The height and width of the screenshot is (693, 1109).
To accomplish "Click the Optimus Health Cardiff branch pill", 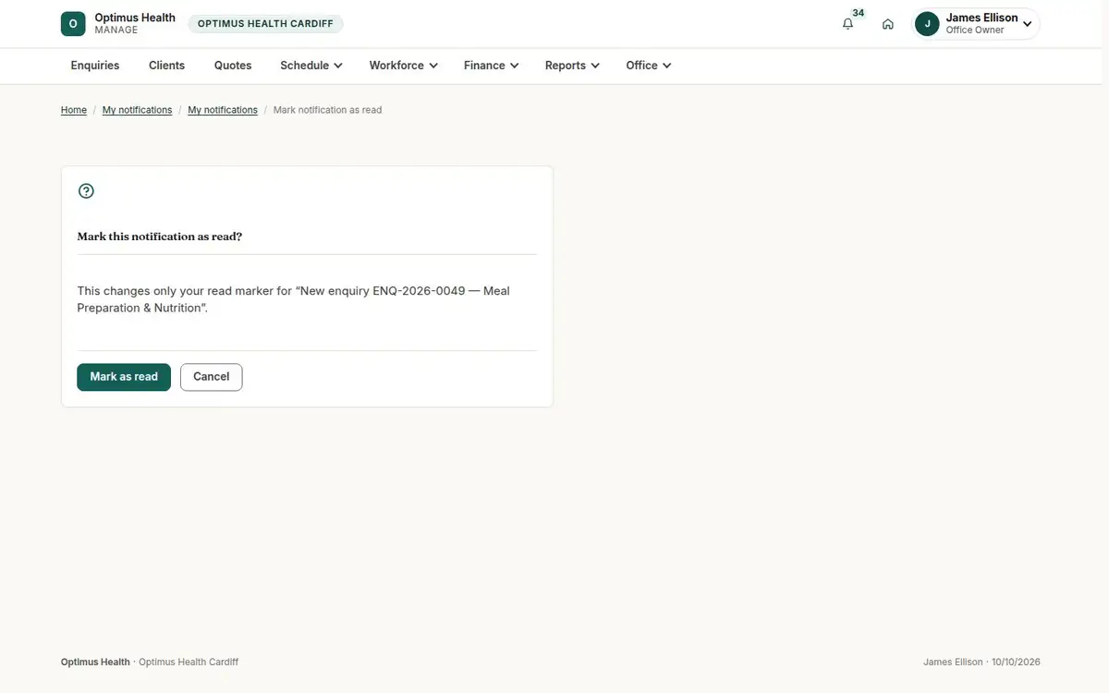I will (x=265, y=24).
